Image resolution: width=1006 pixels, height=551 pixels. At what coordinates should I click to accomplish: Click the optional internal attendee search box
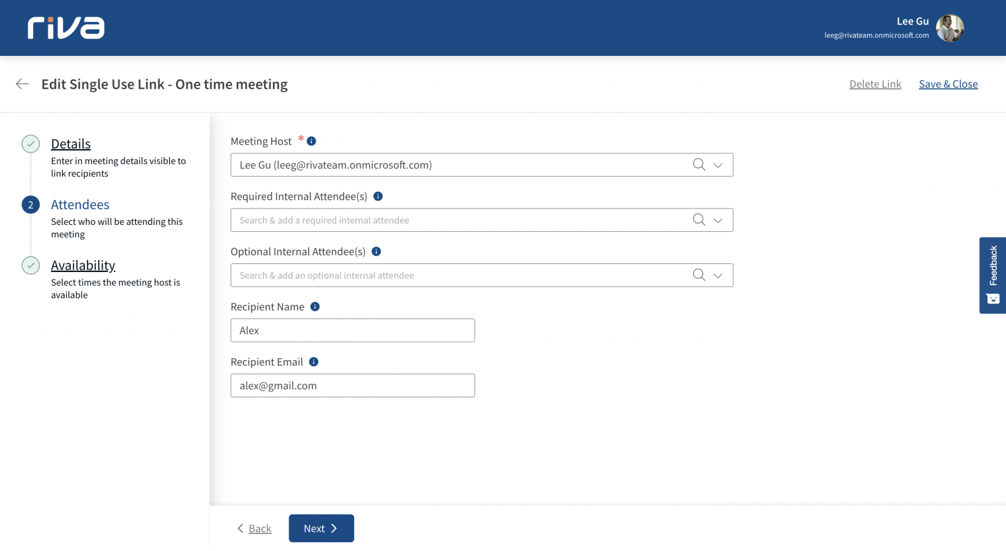(x=482, y=275)
